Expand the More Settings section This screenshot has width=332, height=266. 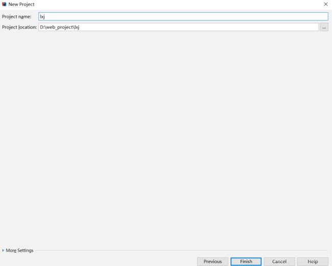click(x=17, y=250)
